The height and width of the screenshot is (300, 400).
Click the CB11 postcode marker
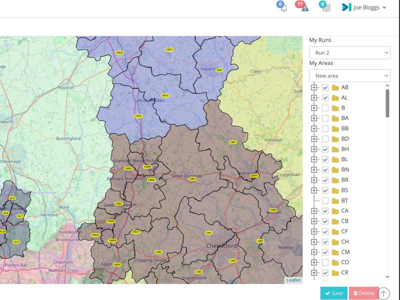coord(138,116)
